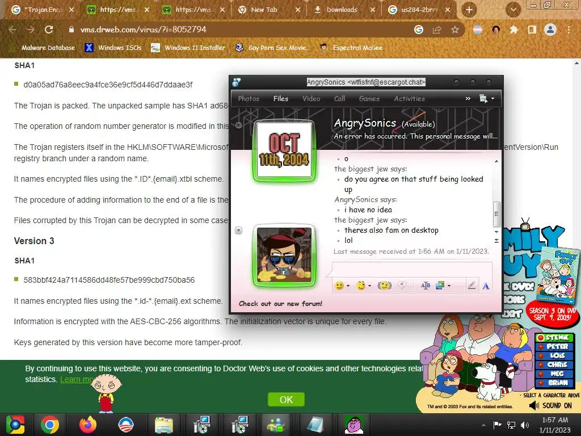
Task: Click "Check out our new forum!" link
Action: coord(280,304)
